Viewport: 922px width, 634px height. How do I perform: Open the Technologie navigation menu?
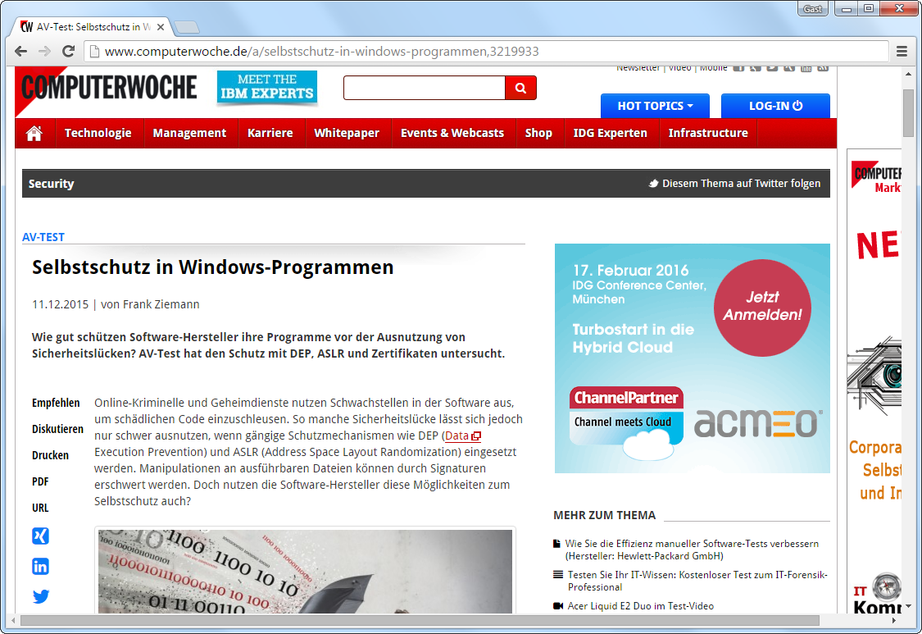(98, 133)
